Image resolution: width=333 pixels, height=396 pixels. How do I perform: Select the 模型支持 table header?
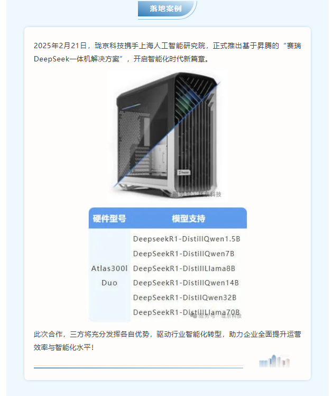[x=189, y=219]
